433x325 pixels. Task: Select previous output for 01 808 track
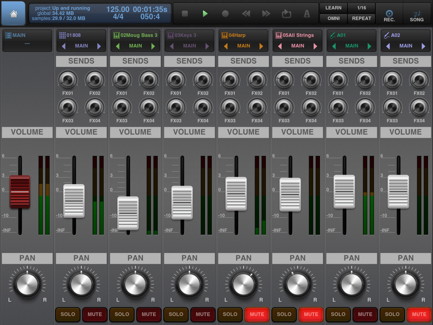coord(64,46)
